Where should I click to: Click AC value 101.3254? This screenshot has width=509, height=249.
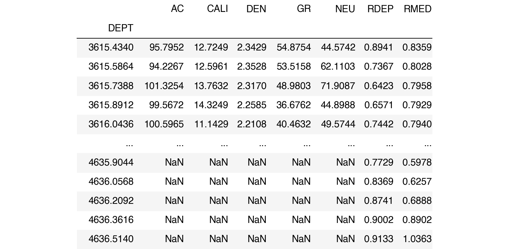[164, 86]
